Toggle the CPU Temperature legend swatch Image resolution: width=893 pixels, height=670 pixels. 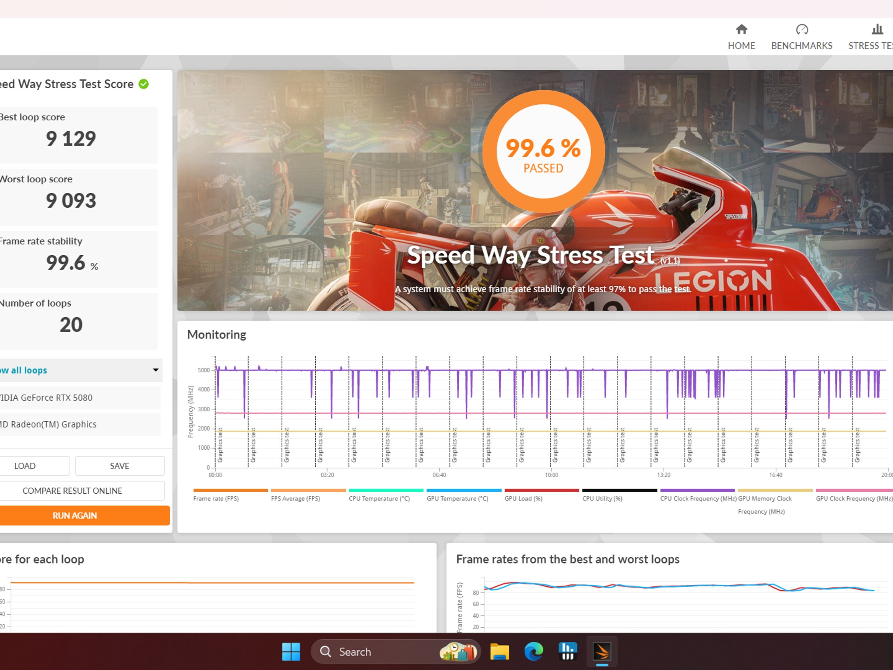click(x=386, y=490)
